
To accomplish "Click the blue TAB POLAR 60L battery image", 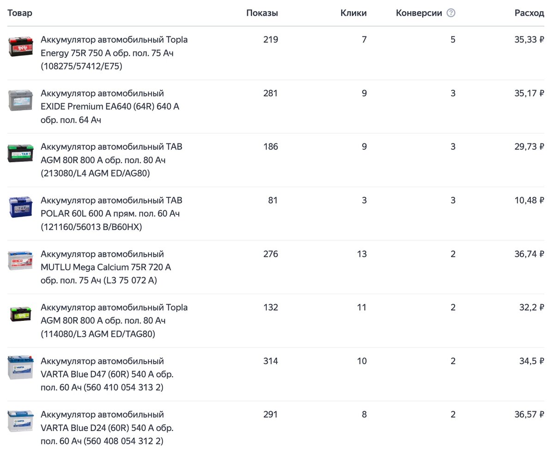I will pyautogui.click(x=21, y=207).
